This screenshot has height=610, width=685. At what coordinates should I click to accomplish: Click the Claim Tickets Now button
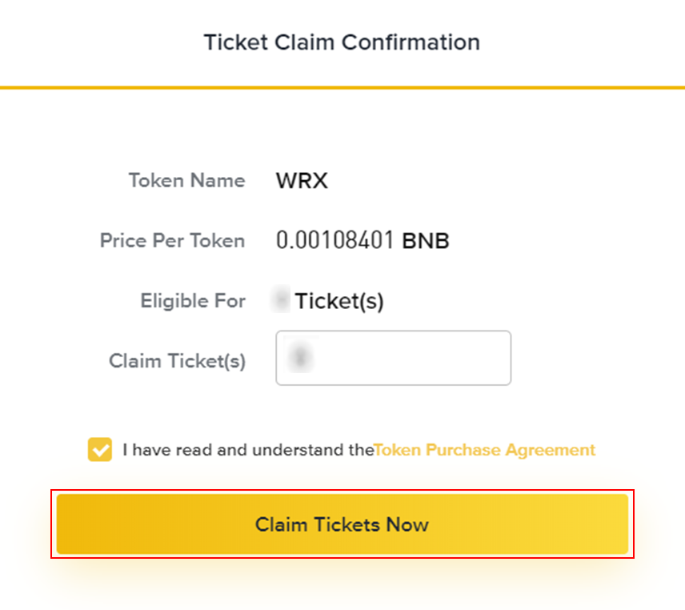click(x=342, y=524)
